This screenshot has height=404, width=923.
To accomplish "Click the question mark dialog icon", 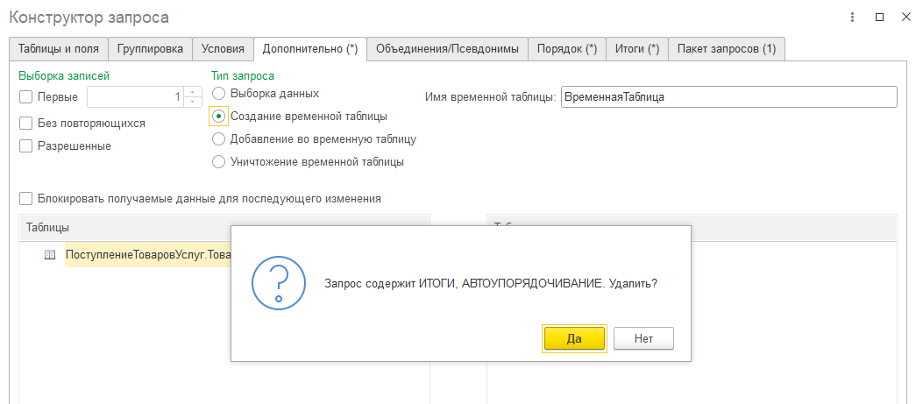I will (x=277, y=284).
